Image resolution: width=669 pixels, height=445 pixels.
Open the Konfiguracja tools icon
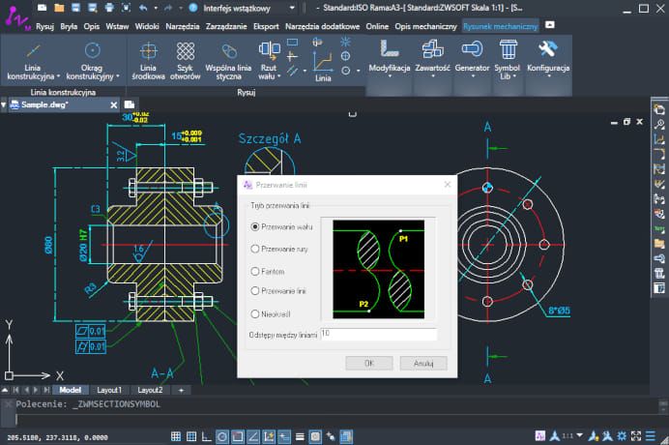point(547,50)
